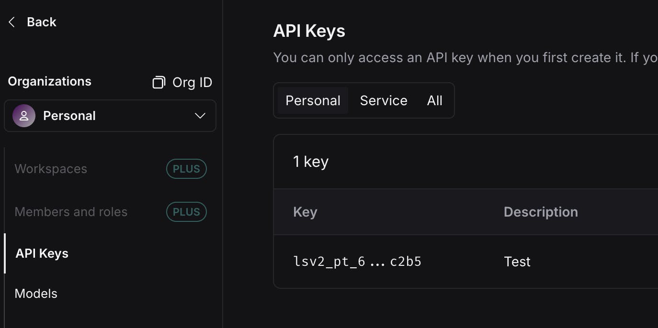Click the Back text link
This screenshot has height=328, width=658.
tap(42, 22)
